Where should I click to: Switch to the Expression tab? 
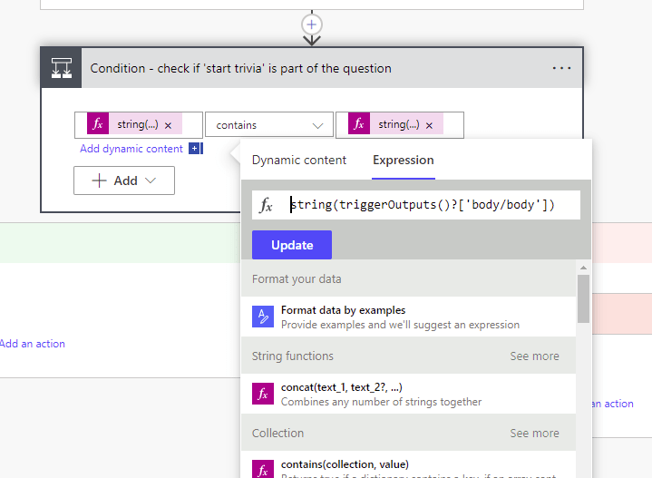[x=404, y=160]
